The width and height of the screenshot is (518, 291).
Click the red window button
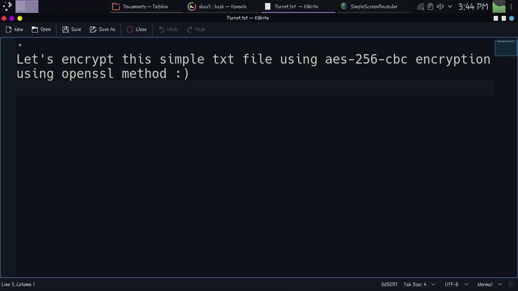point(4,18)
